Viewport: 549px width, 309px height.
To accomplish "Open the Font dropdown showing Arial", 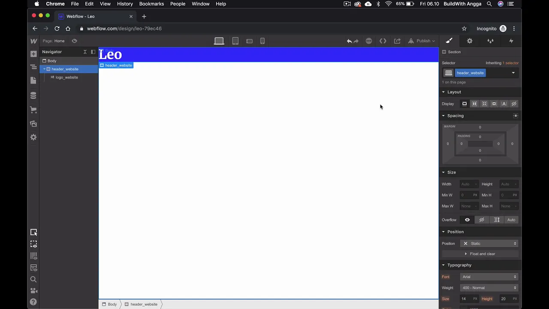I will point(489,277).
